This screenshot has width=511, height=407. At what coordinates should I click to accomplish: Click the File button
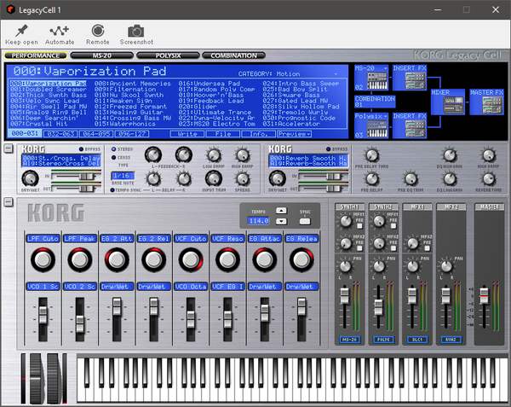pyautogui.click(x=223, y=134)
